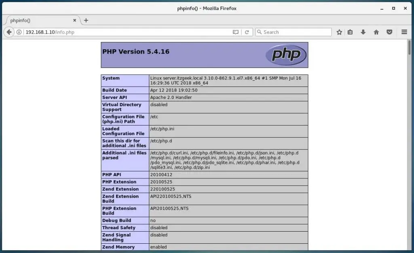This screenshot has width=414, height=253.
Task: Select the System row label
Action: tap(111, 78)
